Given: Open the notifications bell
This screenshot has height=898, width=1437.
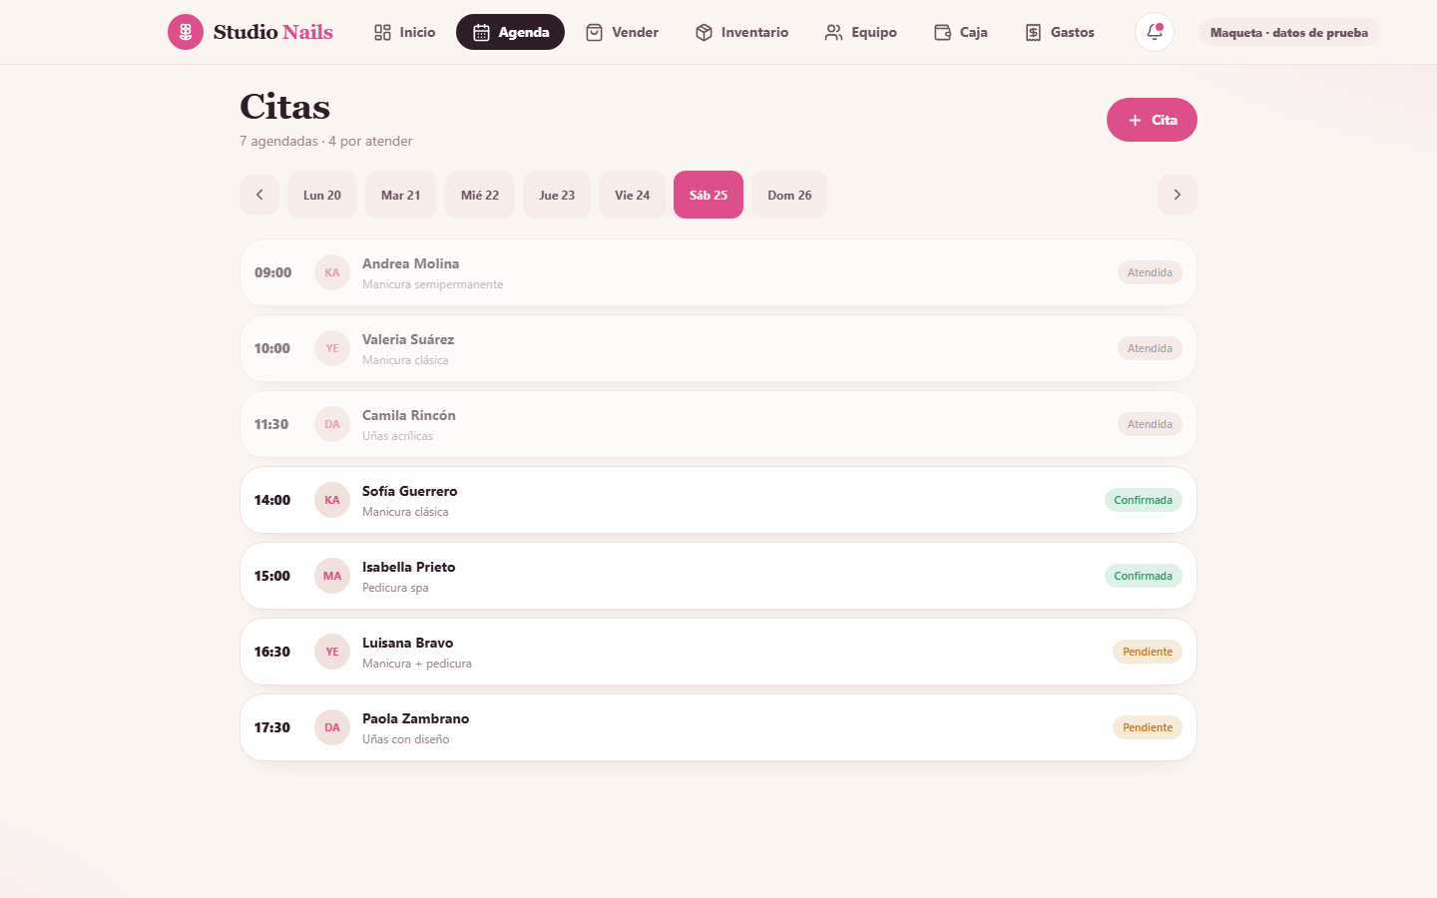Looking at the screenshot, I should (x=1155, y=32).
